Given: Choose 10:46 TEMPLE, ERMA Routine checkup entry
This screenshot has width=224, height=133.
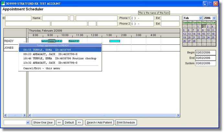Looking at the screenshot, I should [60, 58].
